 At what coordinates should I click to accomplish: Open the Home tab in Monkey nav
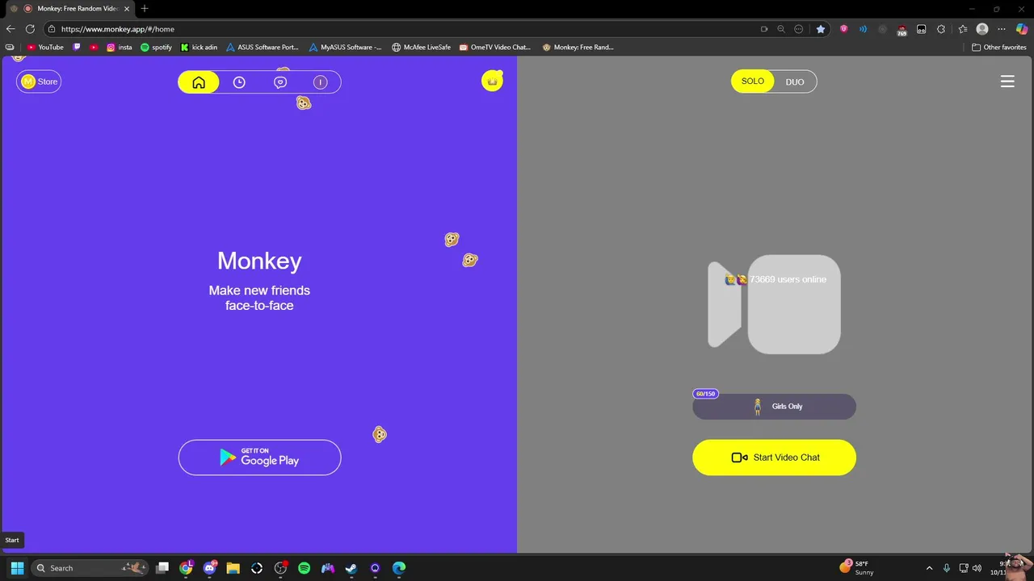pos(199,82)
